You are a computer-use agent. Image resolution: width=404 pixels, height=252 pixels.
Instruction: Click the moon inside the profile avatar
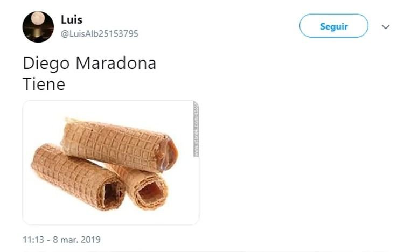point(38,18)
